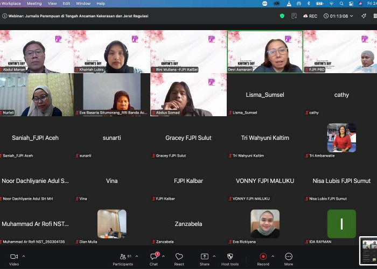Open the Window menu
Screen dimensions: 377x269
coord(83,4)
